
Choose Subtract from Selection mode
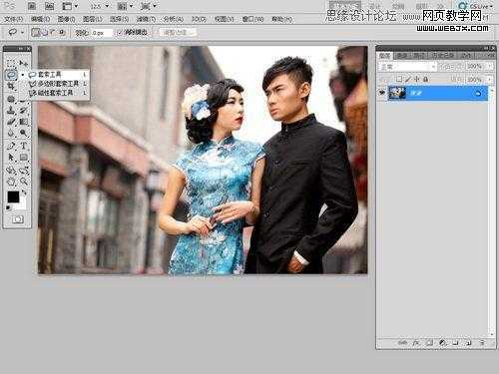click(x=53, y=32)
